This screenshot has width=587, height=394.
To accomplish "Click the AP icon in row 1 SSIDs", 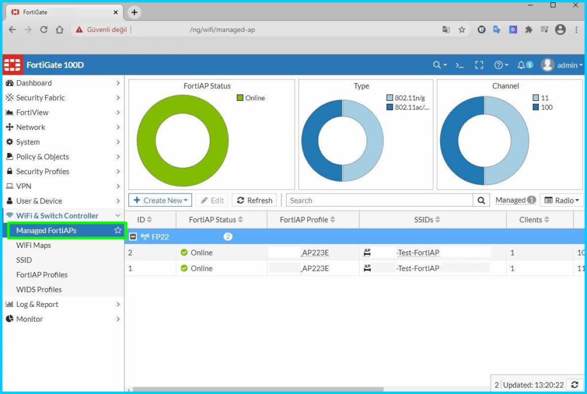I will tap(367, 268).
